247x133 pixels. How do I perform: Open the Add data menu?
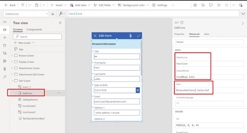80,5
